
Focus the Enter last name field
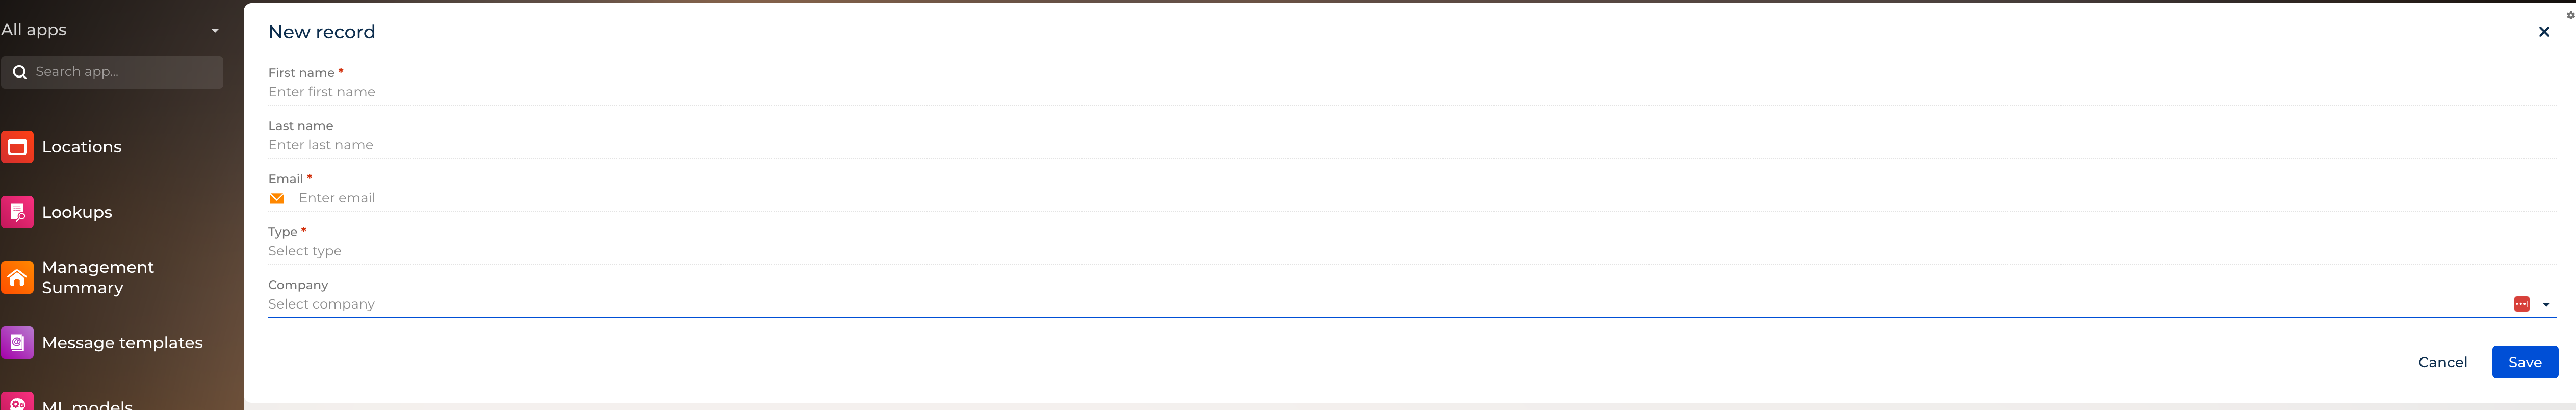[x=1400, y=145]
